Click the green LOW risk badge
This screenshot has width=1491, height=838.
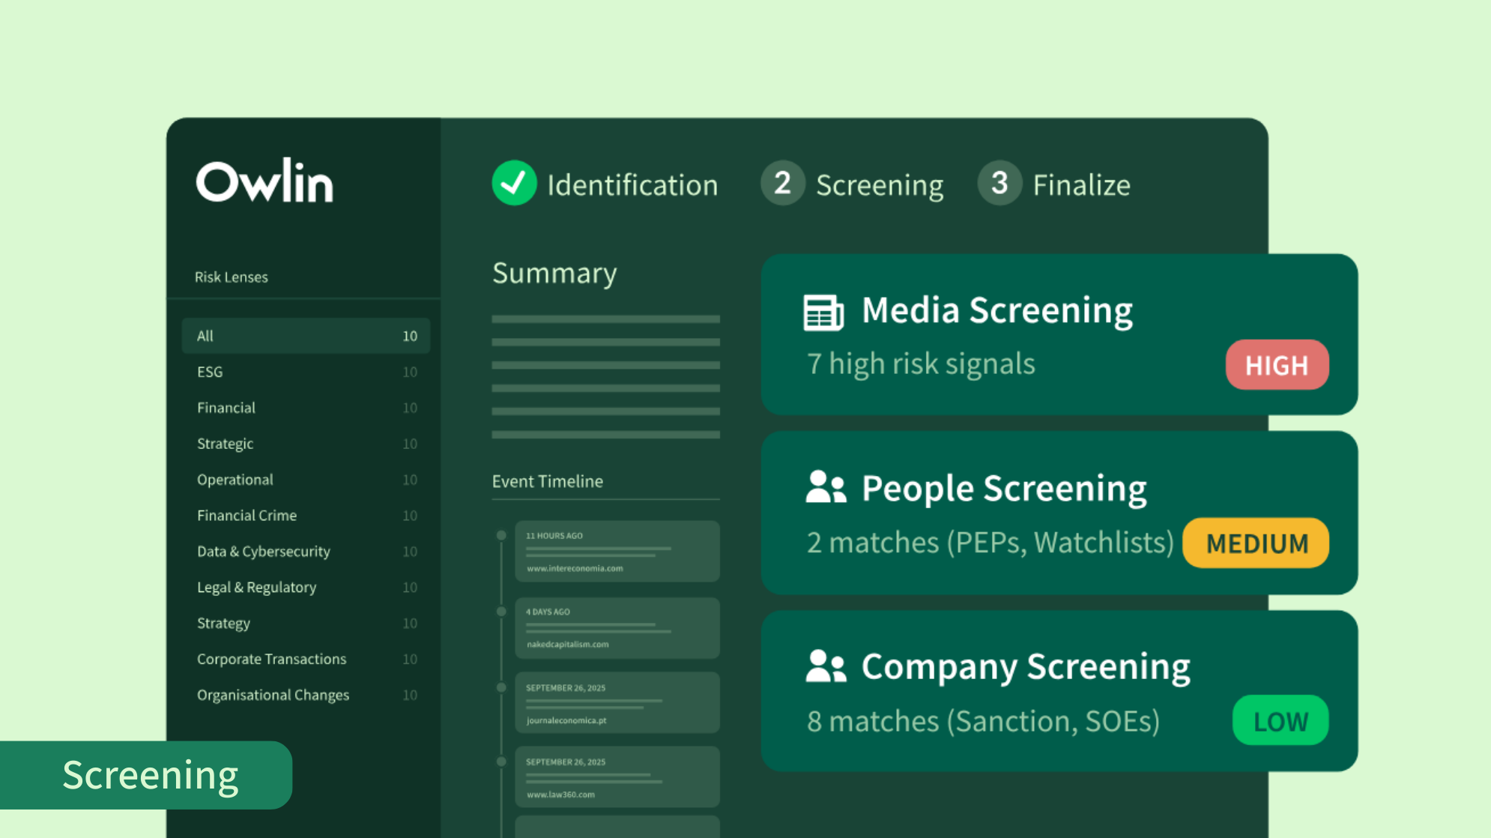click(1280, 721)
